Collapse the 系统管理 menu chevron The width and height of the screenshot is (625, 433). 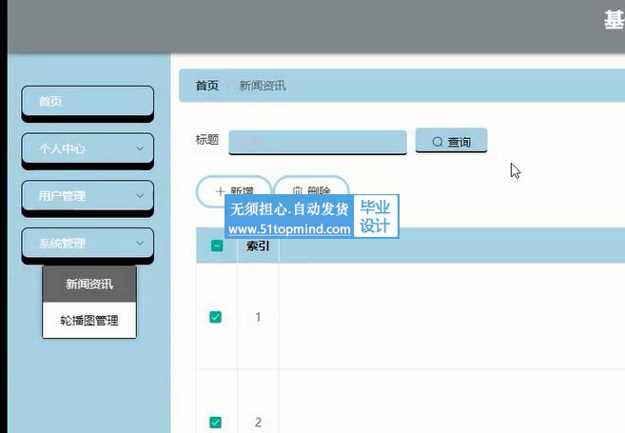click(x=140, y=243)
